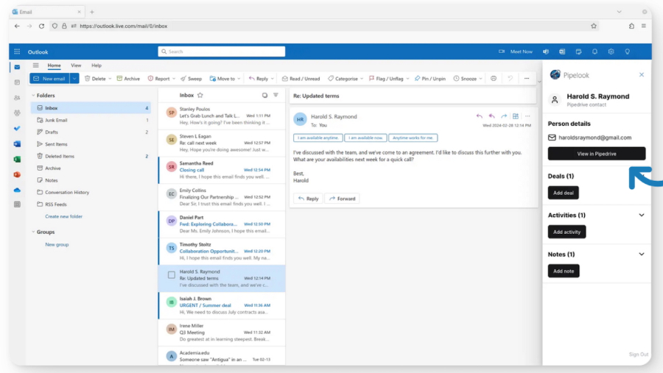Open Mail in the left sidebar

[x=17, y=67]
